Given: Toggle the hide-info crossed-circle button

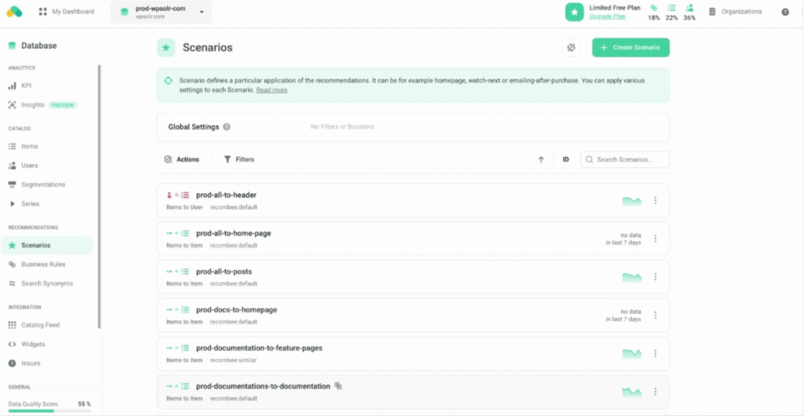Looking at the screenshot, I should [x=572, y=48].
